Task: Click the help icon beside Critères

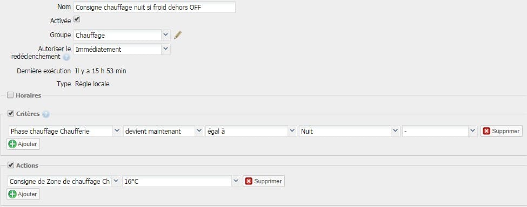Action: click(46, 114)
